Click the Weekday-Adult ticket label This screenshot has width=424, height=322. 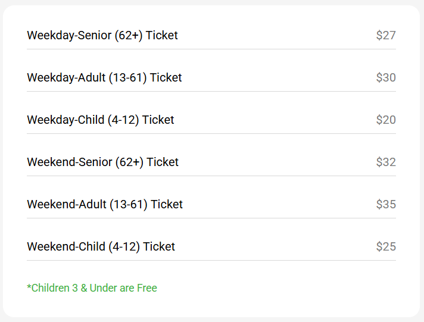click(104, 77)
